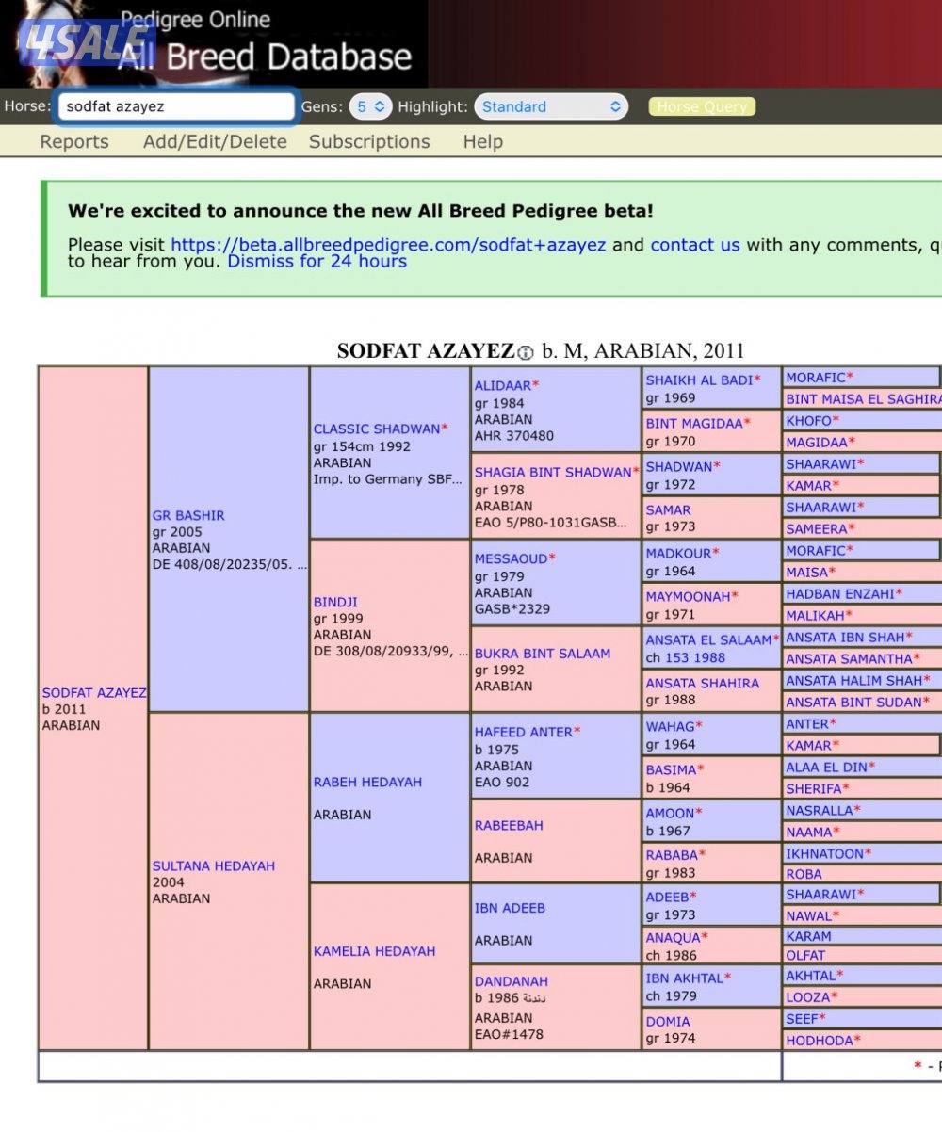Click ANSATA EL SALAAM horse link
Image resolution: width=942 pixels, height=1132 pixels.
pos(708,639)
